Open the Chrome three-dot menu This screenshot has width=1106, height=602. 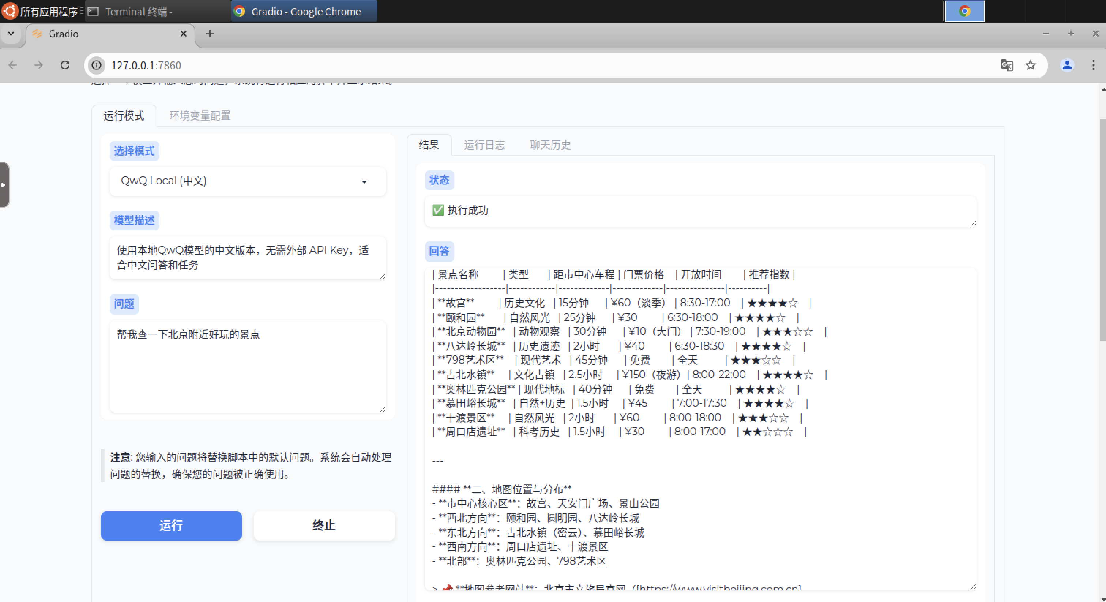[x=1093, y=65]
